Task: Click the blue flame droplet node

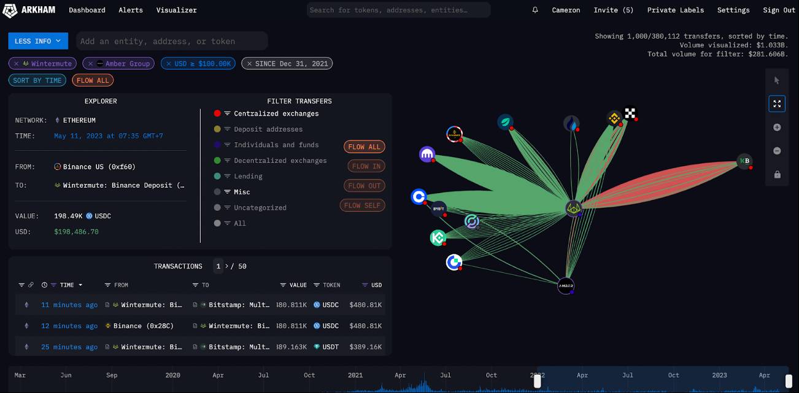Action: coord(572,124)
